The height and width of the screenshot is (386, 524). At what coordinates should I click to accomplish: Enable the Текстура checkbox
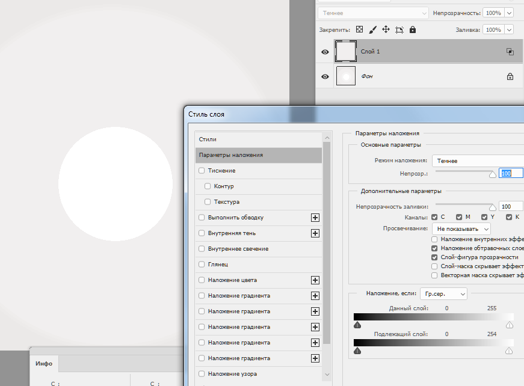pyautogui.click(x=208, y=201)
